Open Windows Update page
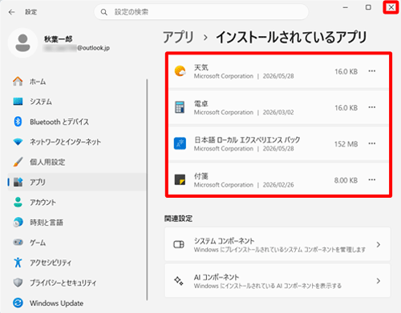The image size is (401, 313). pos(77,303)
